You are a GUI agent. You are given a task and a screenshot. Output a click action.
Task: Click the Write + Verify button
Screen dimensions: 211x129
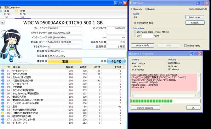click(x=142, y=45)
